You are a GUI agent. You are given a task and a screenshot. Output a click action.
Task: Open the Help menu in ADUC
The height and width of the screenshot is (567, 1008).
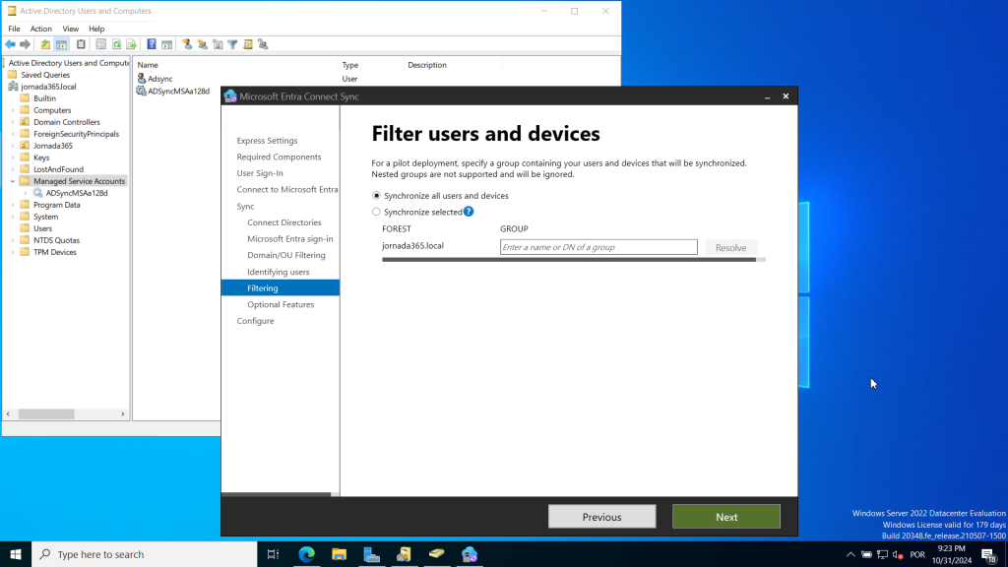click(96, 29)
